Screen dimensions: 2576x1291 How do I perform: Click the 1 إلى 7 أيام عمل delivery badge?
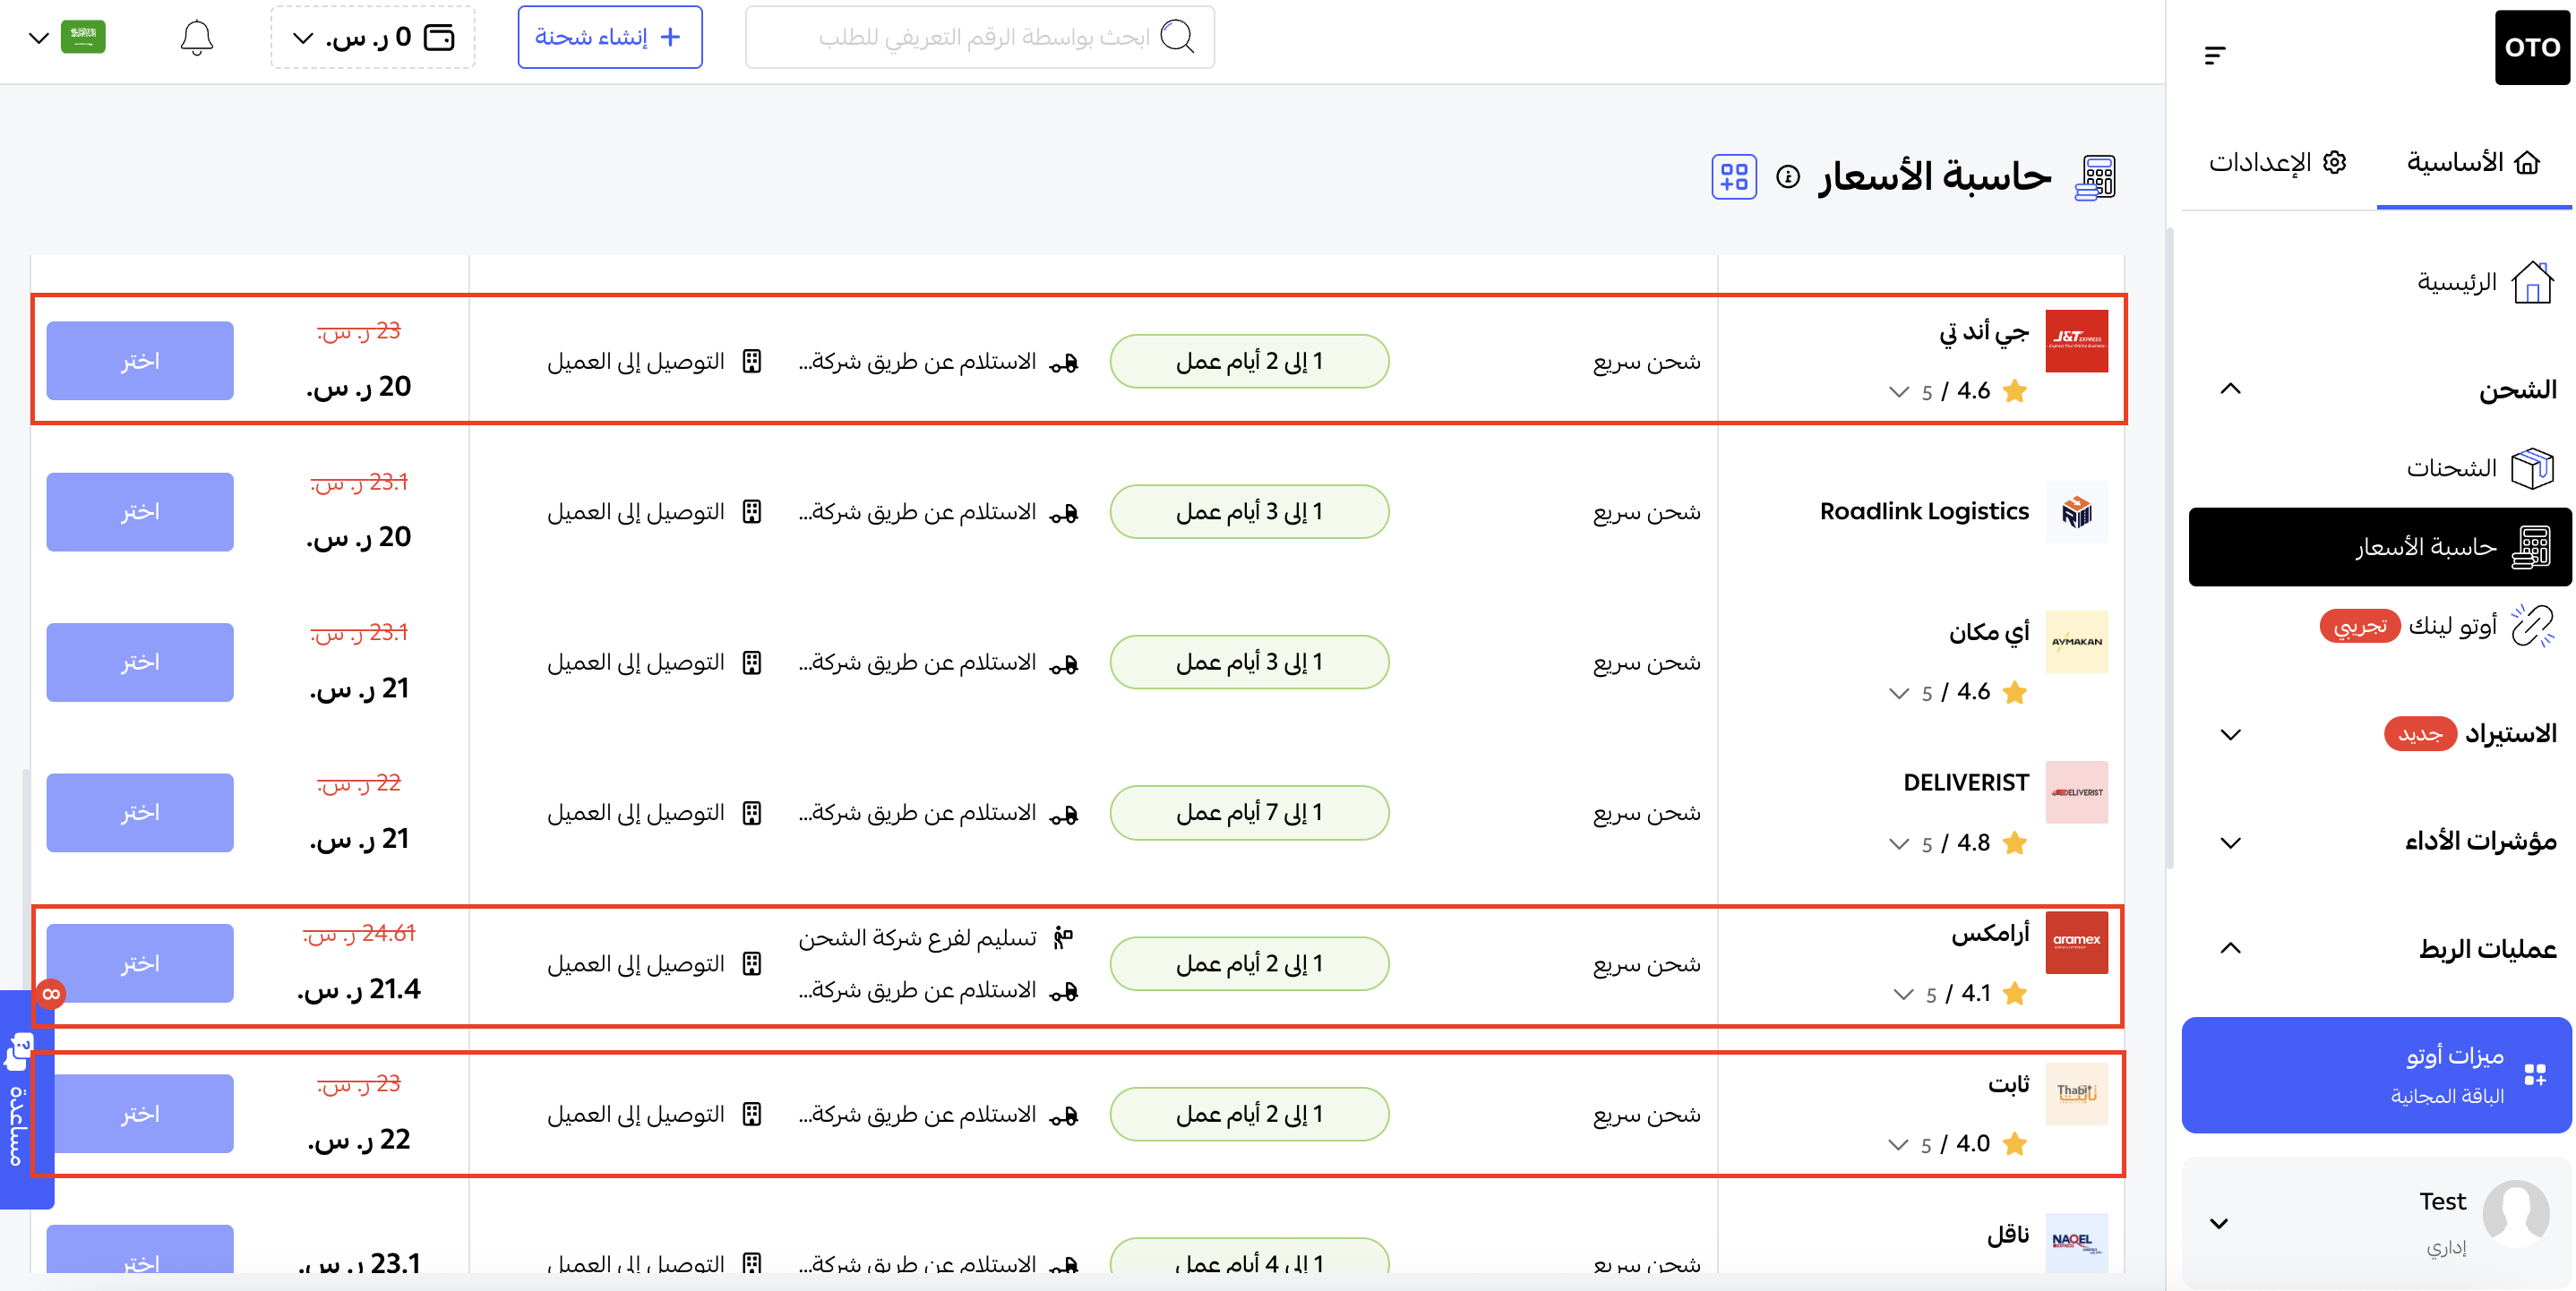pyautogui.click(x=1249, y=812)
